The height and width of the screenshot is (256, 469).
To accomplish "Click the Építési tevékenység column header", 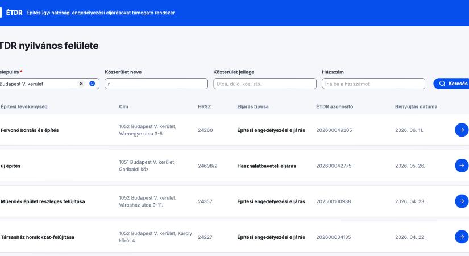I will (24, 106).
